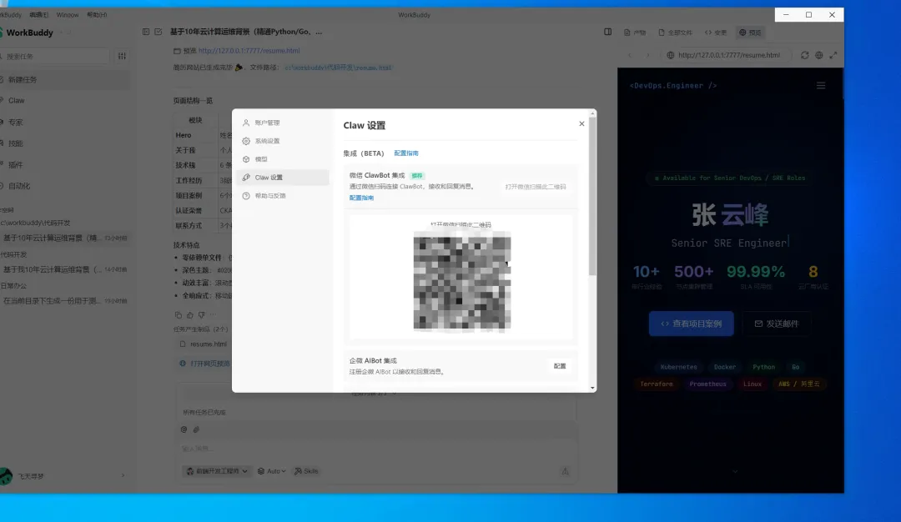Open the hamburger menu in the resume preview
Screen dimensions: 901x522
pyautogui.click(x=821, y=86)
